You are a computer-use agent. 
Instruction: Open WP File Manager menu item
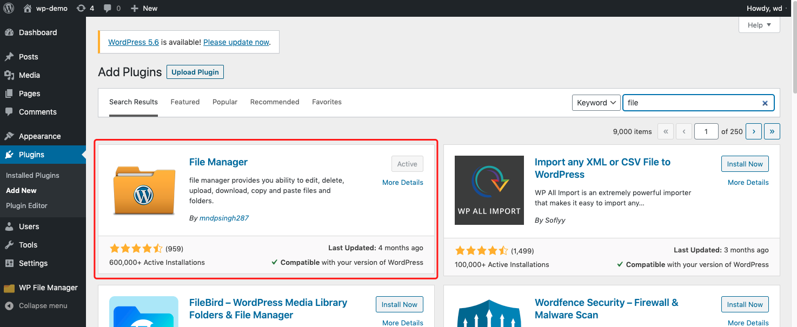(48, 288)
